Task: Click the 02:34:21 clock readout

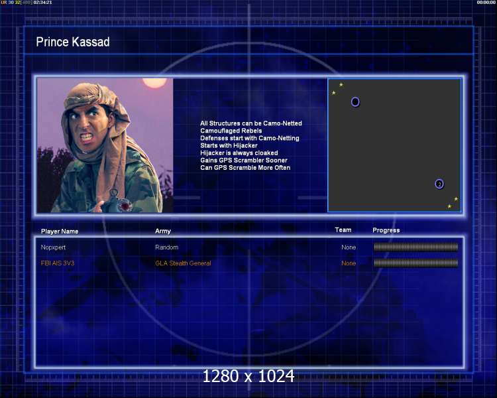Action: [42, 3]
